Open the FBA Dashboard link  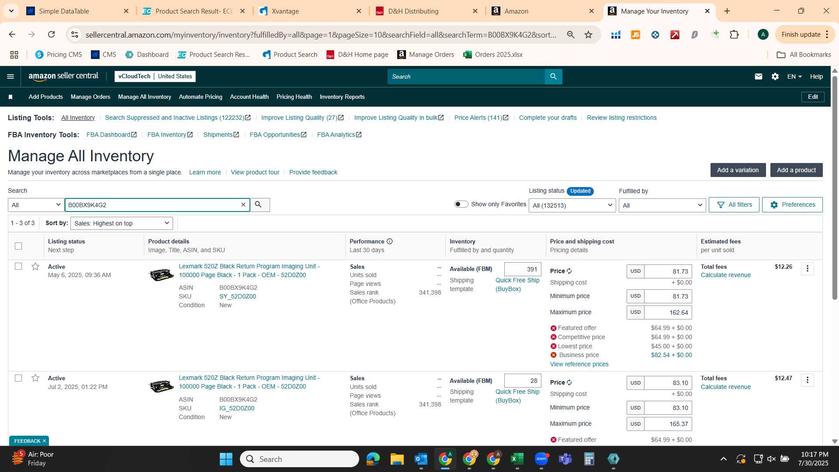click(111, 135)
